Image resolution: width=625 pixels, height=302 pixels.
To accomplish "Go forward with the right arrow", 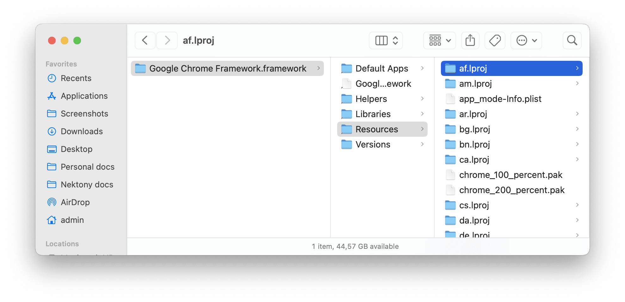I will (x=167, y=41).
